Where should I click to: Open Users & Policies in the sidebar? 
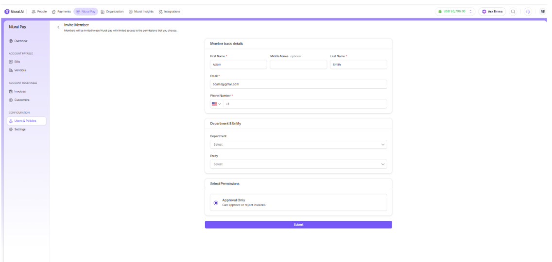[26, 121]
